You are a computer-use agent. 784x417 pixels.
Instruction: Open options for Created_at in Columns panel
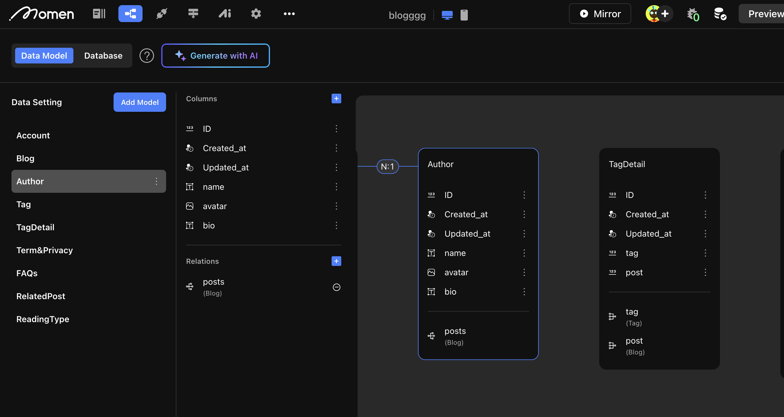[336, 148]
